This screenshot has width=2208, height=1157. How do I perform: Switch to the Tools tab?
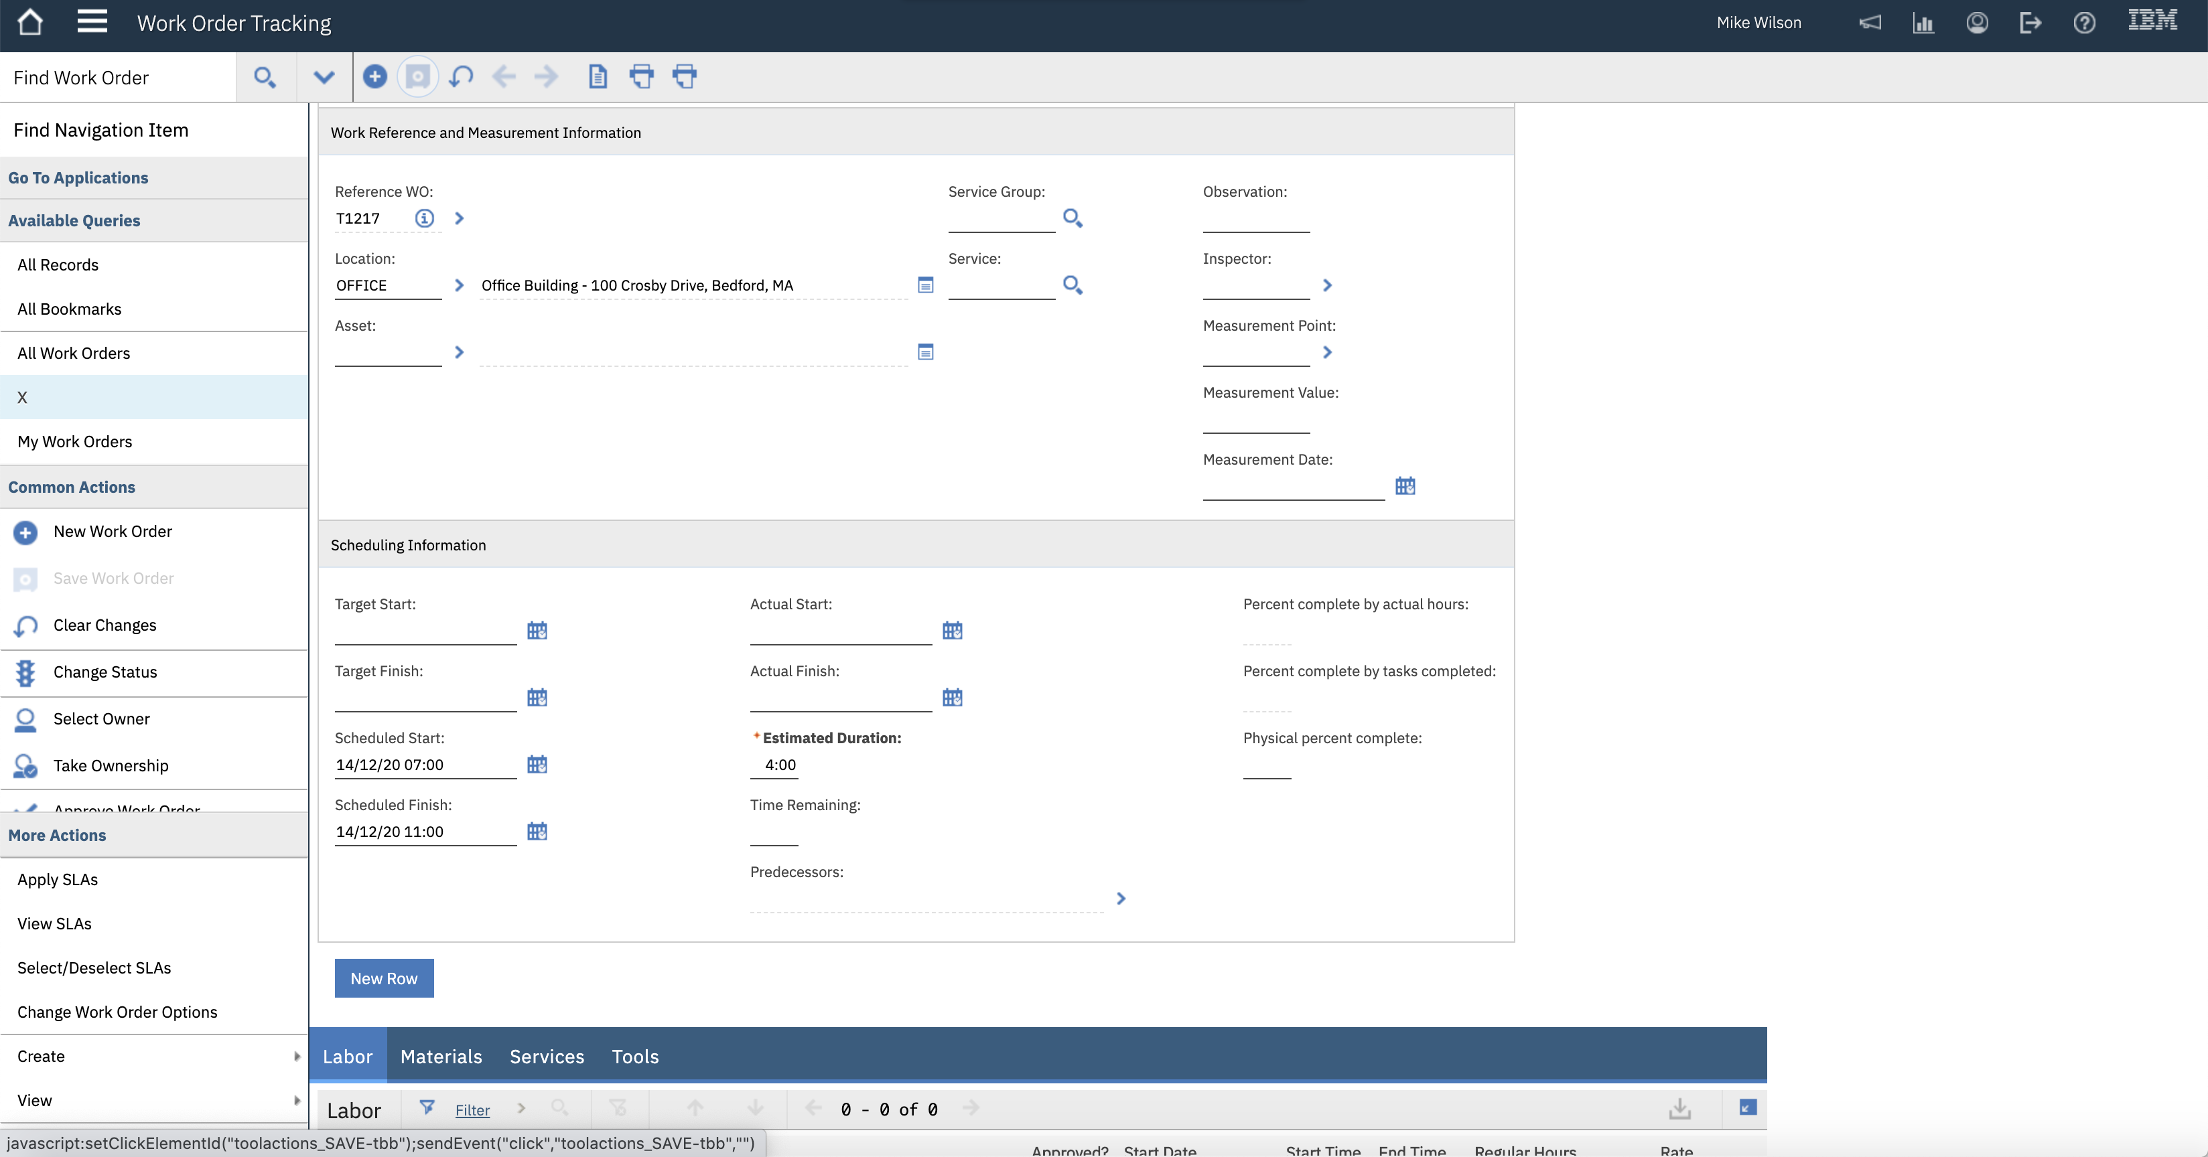coord(634,1056)
